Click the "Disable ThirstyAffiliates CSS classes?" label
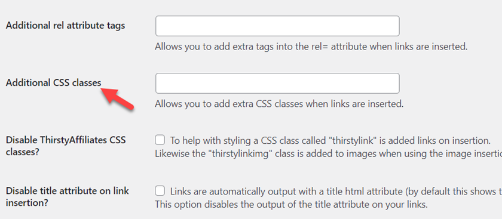 [x=66, y=146]
